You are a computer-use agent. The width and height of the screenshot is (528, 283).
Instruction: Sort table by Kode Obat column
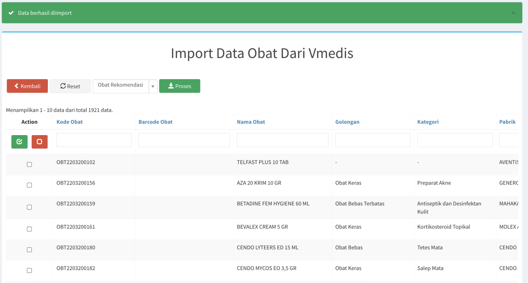tap(69, 122)
